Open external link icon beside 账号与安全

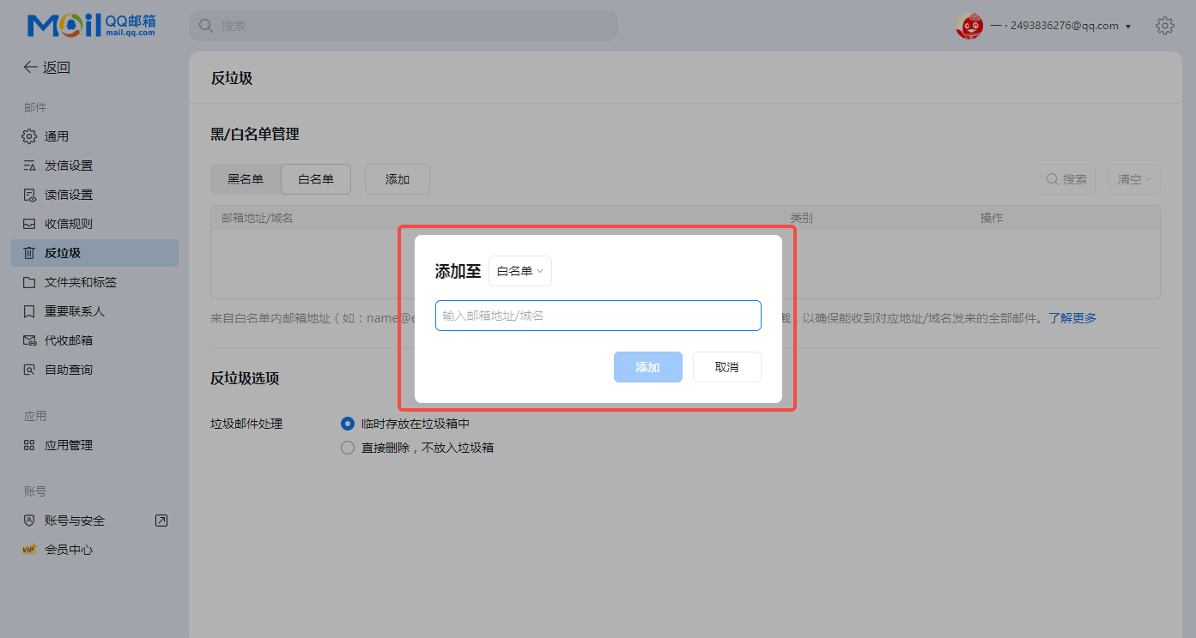(161, 521)
